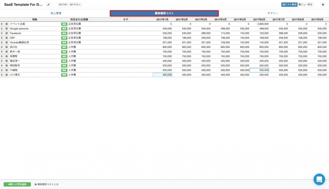The height and width of the screenshot is (189, 329).
Task: Click the circular icon beside Google adwords
Action: coord(7,29)
